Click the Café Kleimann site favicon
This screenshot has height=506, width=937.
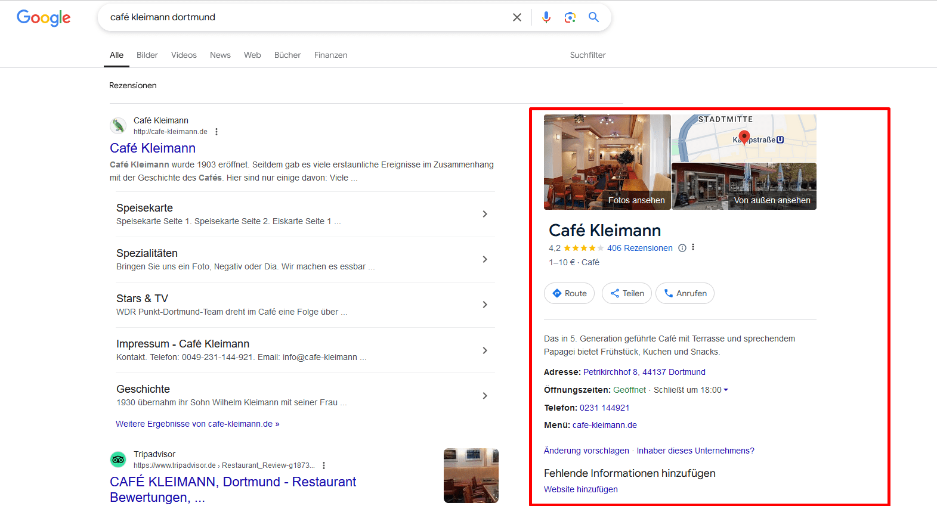coord(118,126)
